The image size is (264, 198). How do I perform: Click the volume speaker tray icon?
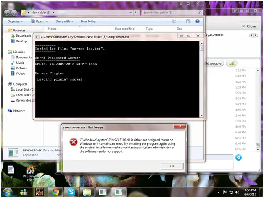[237, 192]
